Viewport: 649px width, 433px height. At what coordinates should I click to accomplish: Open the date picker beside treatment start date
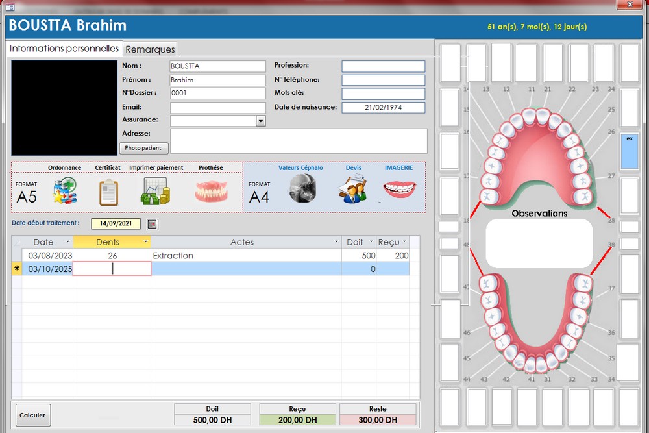point(153,224)
